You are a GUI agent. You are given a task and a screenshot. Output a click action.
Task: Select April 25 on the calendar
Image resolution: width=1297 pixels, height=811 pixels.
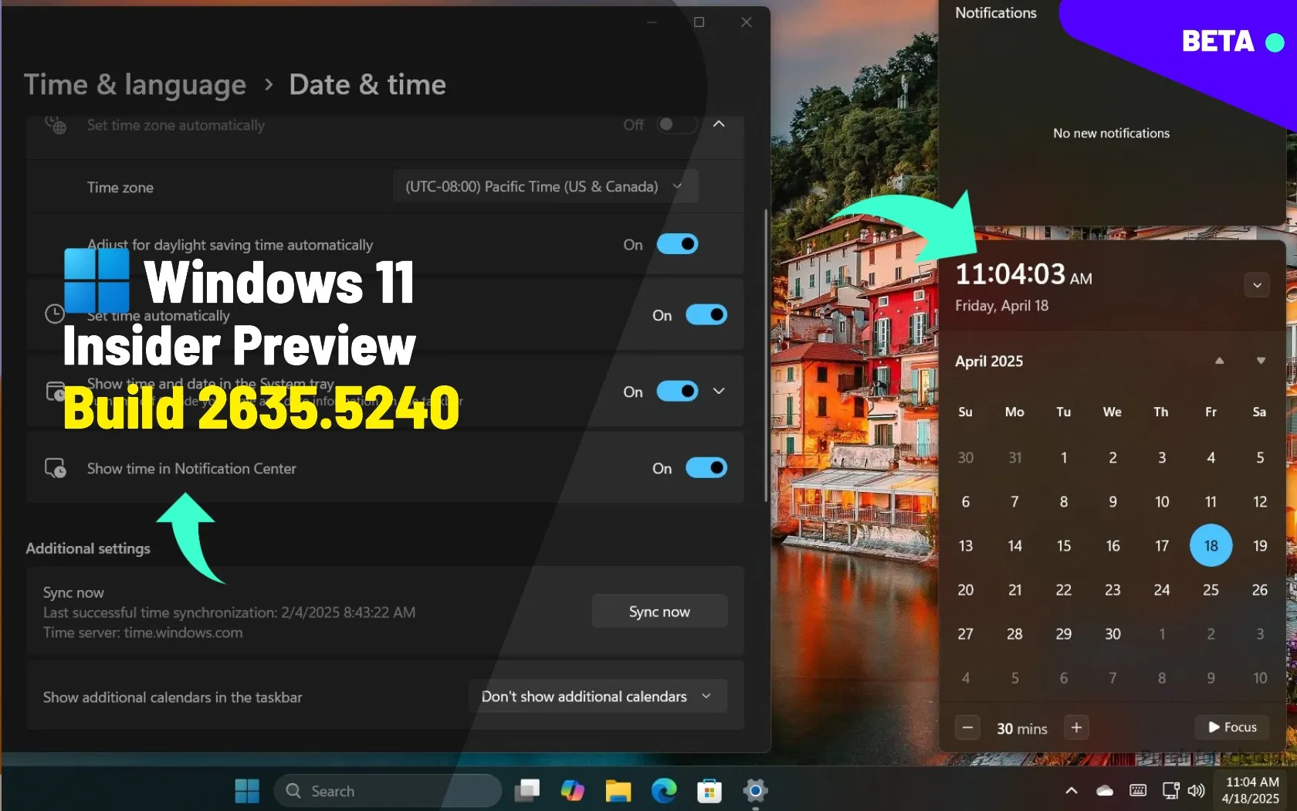point(1211,590)
